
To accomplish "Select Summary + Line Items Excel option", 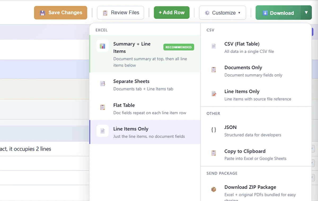I will tap(145, 54).
